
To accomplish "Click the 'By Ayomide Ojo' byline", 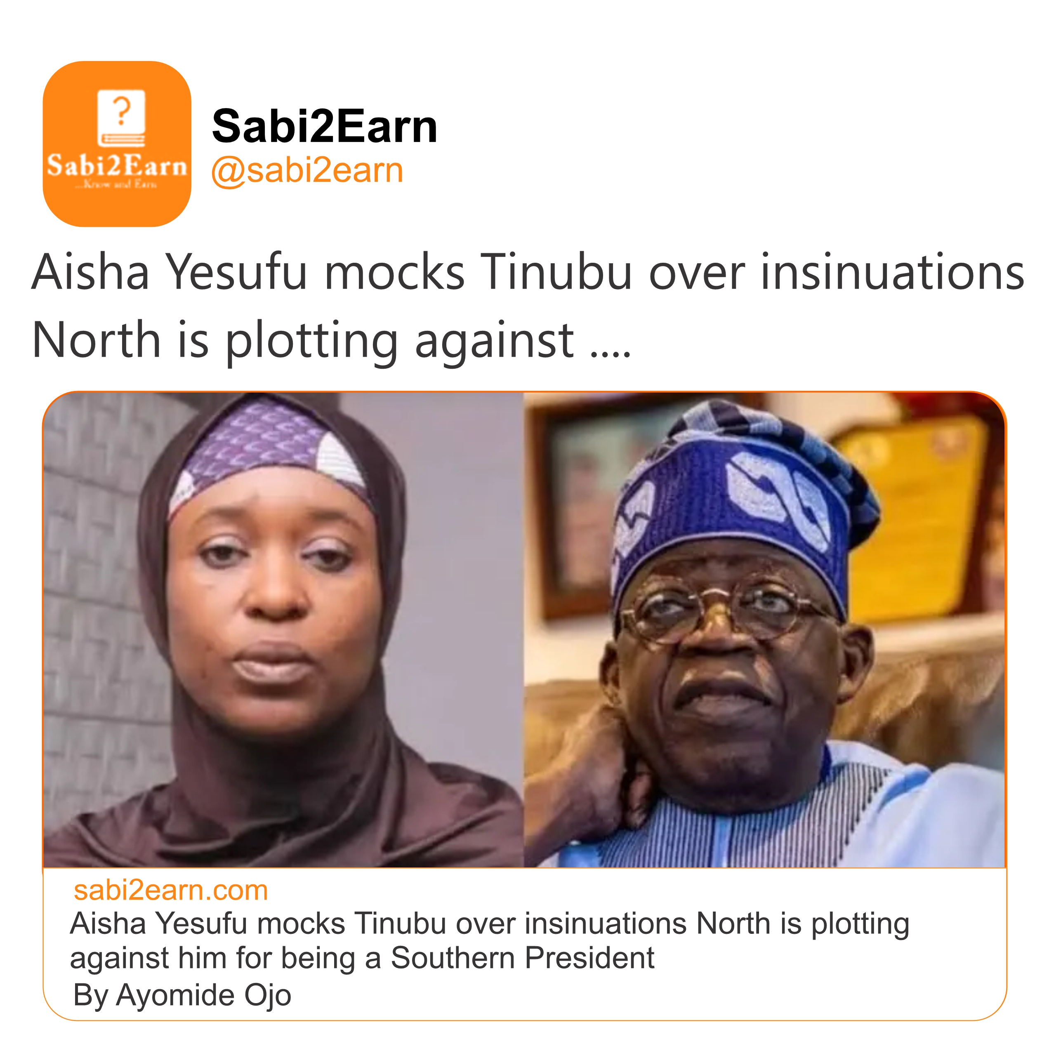I will [x=182, y=994].
